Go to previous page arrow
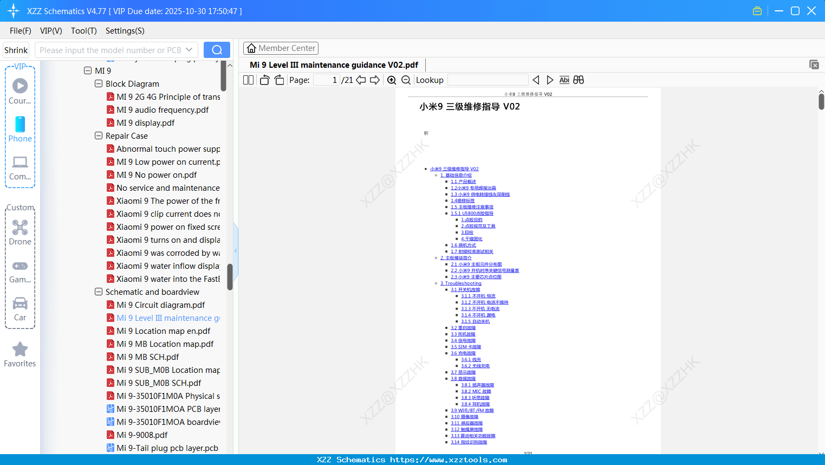 tap(361, 80)
